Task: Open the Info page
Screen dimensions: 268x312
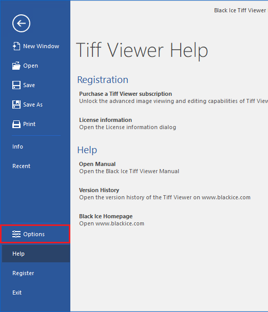Action: pos(36,147)
